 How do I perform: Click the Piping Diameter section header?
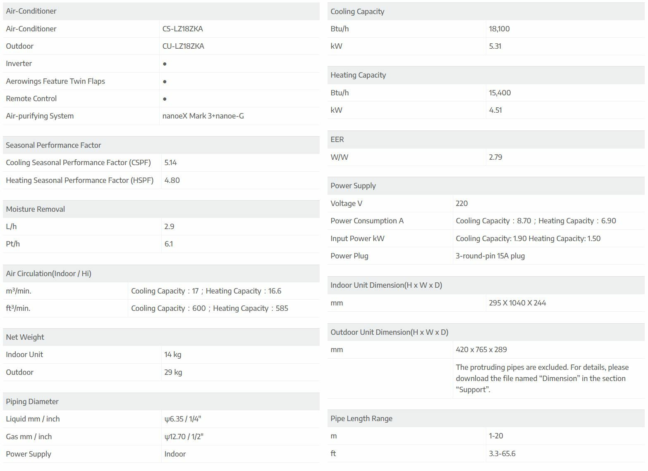[32, 402]
